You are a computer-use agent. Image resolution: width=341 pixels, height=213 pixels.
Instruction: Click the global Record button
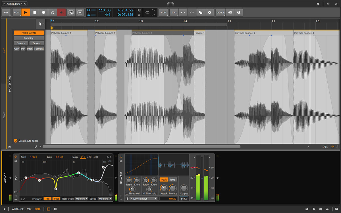pos(43,12)
